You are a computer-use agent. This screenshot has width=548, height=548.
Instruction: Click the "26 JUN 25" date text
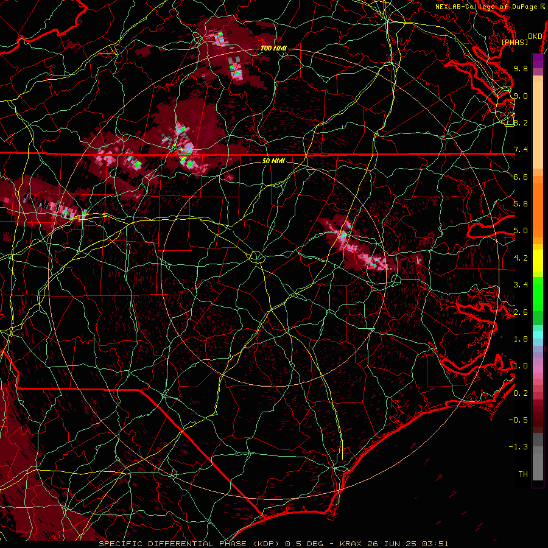pyautogui.click(x=390, y=544)
